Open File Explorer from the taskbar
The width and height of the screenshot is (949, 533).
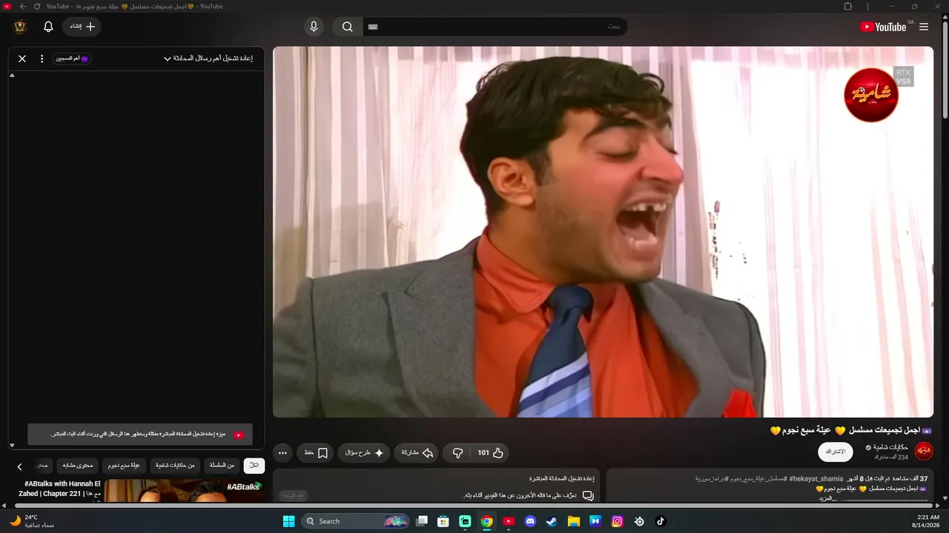[574, 521]
